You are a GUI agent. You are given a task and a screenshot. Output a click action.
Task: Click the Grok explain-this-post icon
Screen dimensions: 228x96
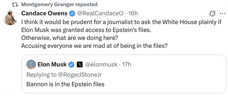pos(212,14)
